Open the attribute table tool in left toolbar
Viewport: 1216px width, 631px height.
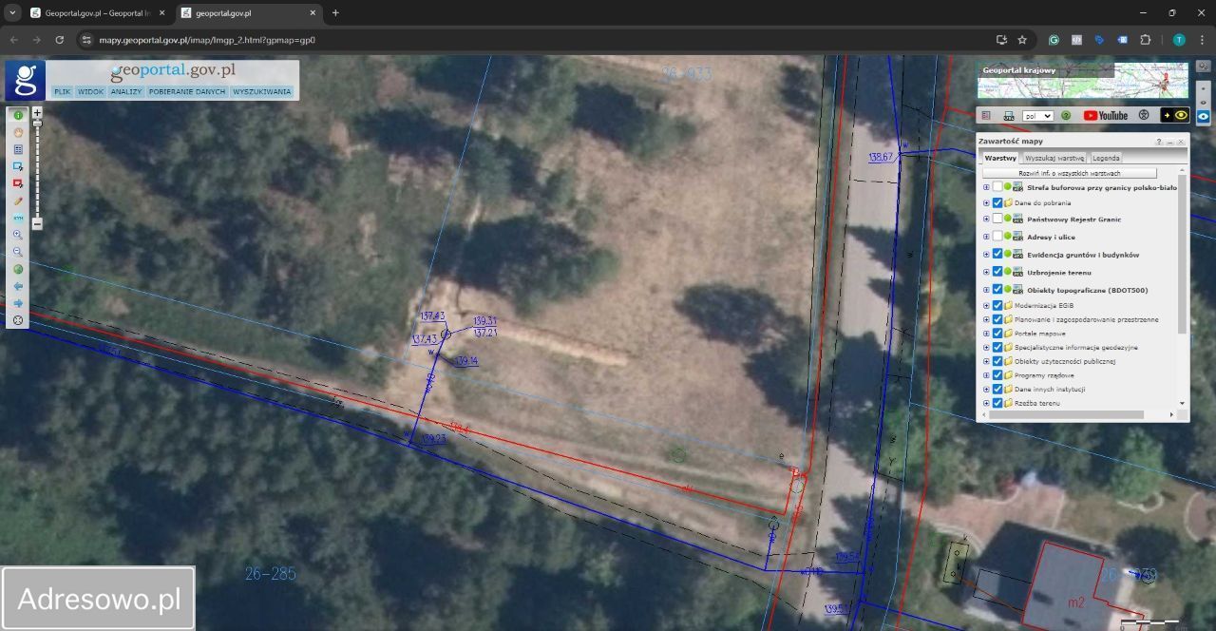point(18,149)
